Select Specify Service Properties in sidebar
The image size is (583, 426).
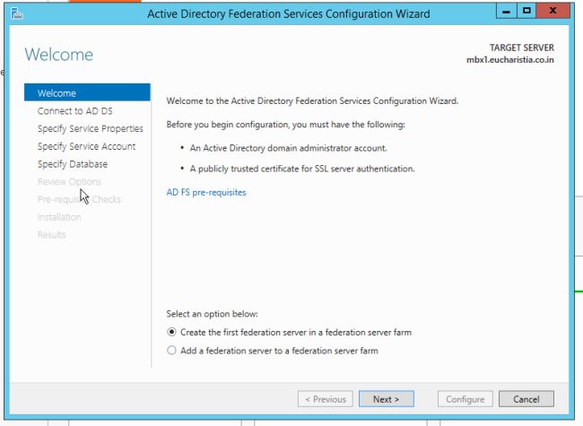click(x=90, y=129)
